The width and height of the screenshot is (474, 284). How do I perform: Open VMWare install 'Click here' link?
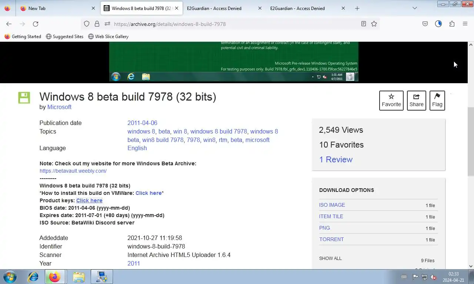point(148,193)
